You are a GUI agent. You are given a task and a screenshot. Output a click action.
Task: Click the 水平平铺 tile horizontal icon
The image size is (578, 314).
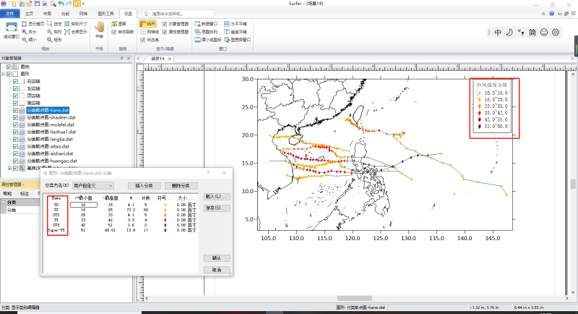tap(226, 23)
